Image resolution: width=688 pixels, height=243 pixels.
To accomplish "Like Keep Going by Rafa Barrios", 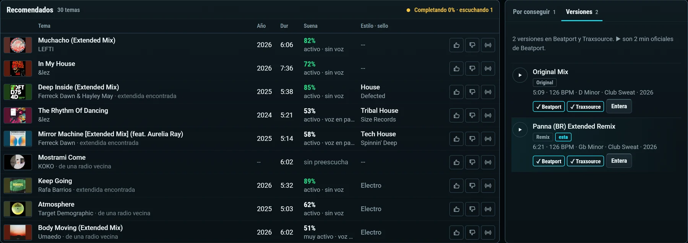I will click(456, 186).
